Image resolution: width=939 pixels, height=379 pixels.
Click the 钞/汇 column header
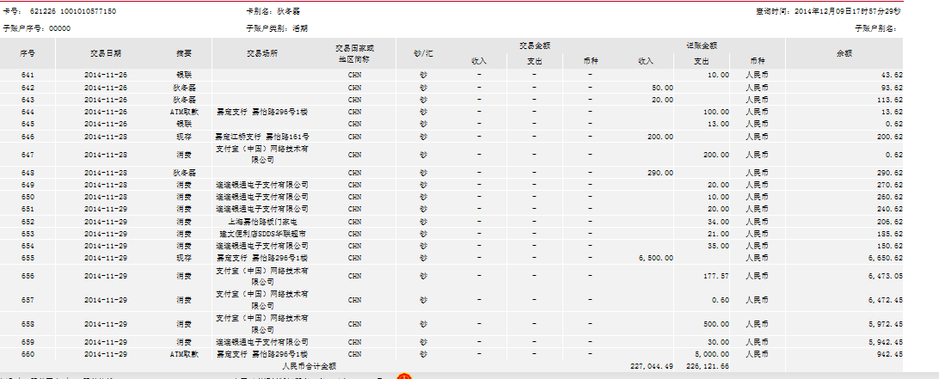tap(423, 53)
